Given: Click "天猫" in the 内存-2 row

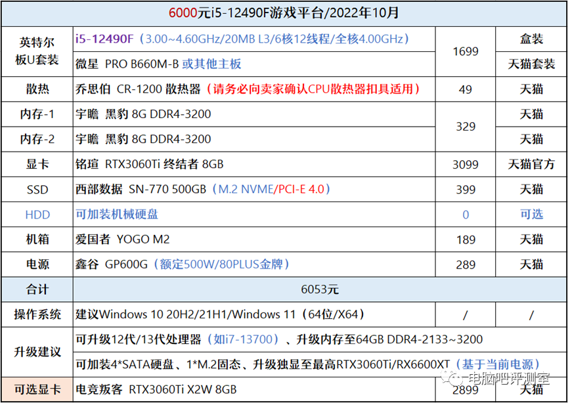Looking at the screenshot, I should pyautogui.click(x=531, y=139).
